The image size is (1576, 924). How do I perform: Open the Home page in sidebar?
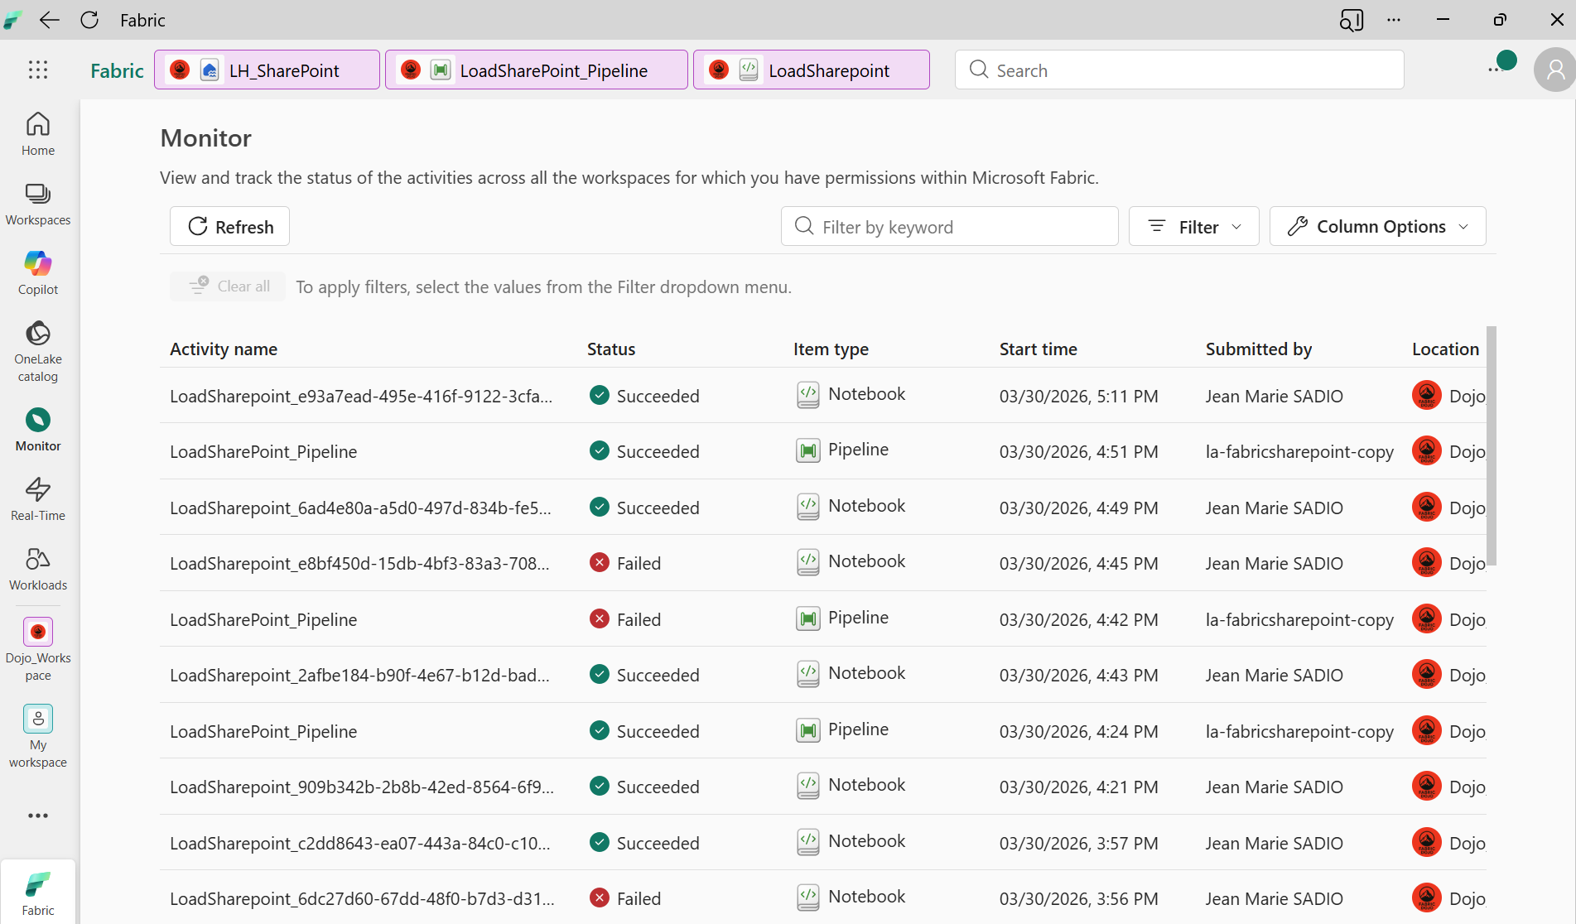(x=38, y=133)
